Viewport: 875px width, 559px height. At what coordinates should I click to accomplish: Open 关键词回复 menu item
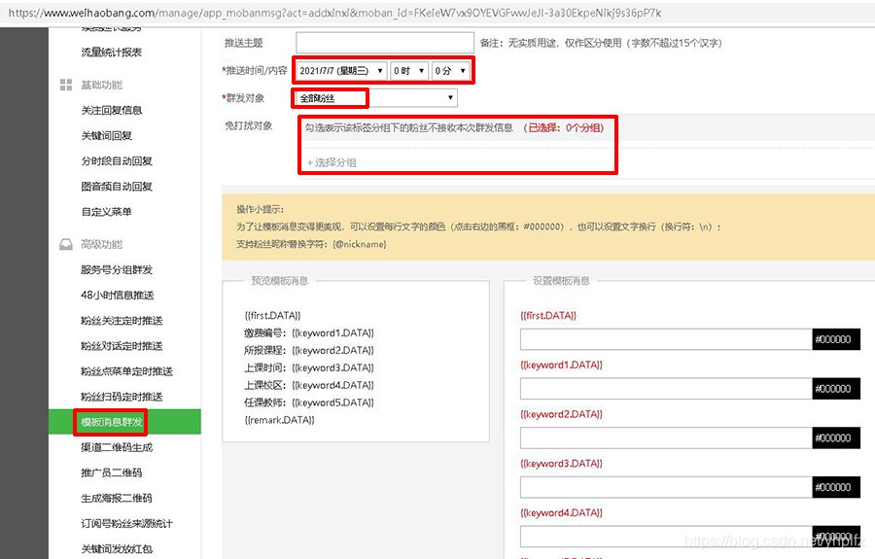(x=107, y=135)
